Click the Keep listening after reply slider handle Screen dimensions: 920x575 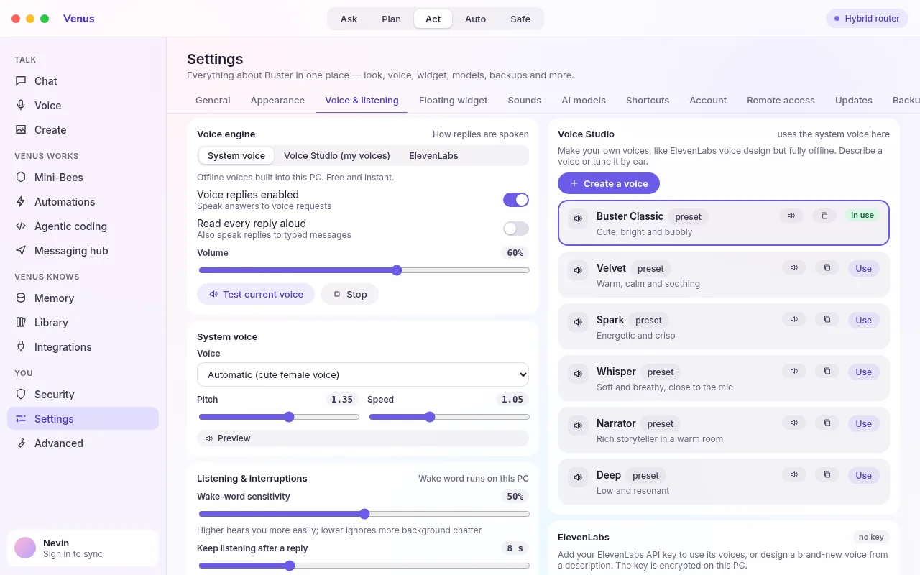(290, 566)
